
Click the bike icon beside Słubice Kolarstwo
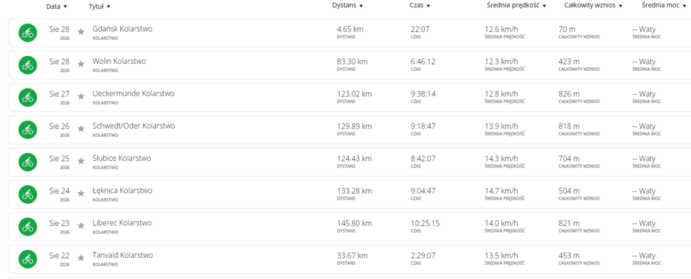(x=28, y=162)
